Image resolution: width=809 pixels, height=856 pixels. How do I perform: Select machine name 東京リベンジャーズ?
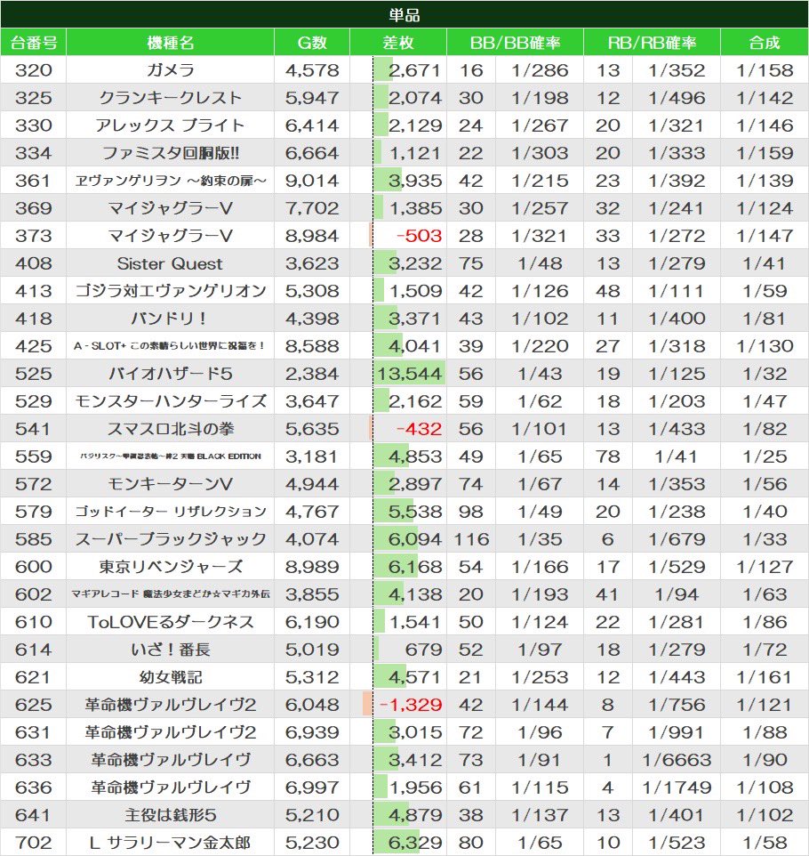click(170, 566)
